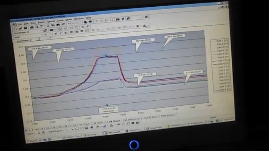The height and width of the screenshot is (151, 269).
Task: Click the drawing toolbar Font Color icon
Action: click(x=111, y=125)
